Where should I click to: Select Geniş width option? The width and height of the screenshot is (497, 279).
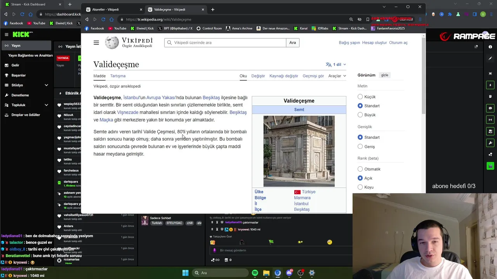pos(360,146)
